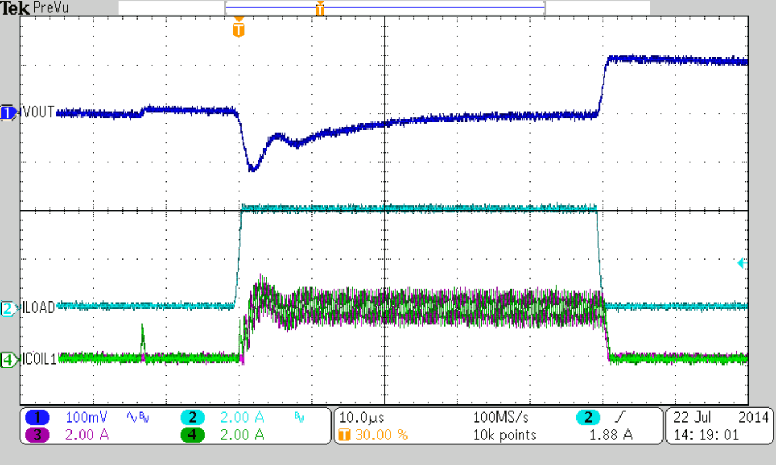Click the channel 1 AC coupling bandwidth icon
776x465 pixels.
138,417
